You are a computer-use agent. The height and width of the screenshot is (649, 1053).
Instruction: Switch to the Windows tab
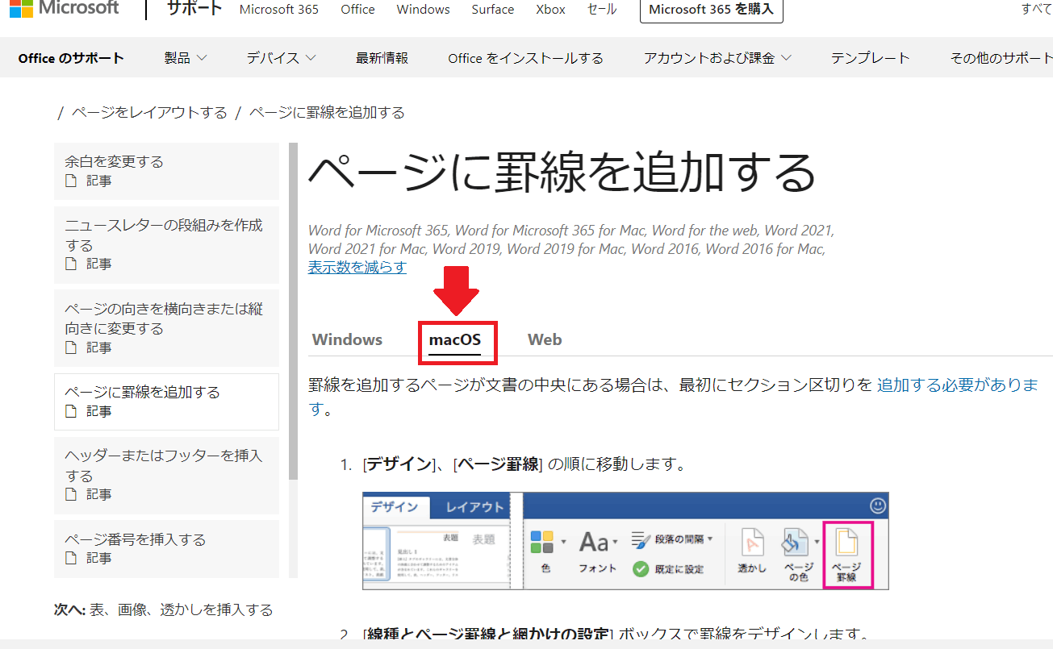point(347,339)
